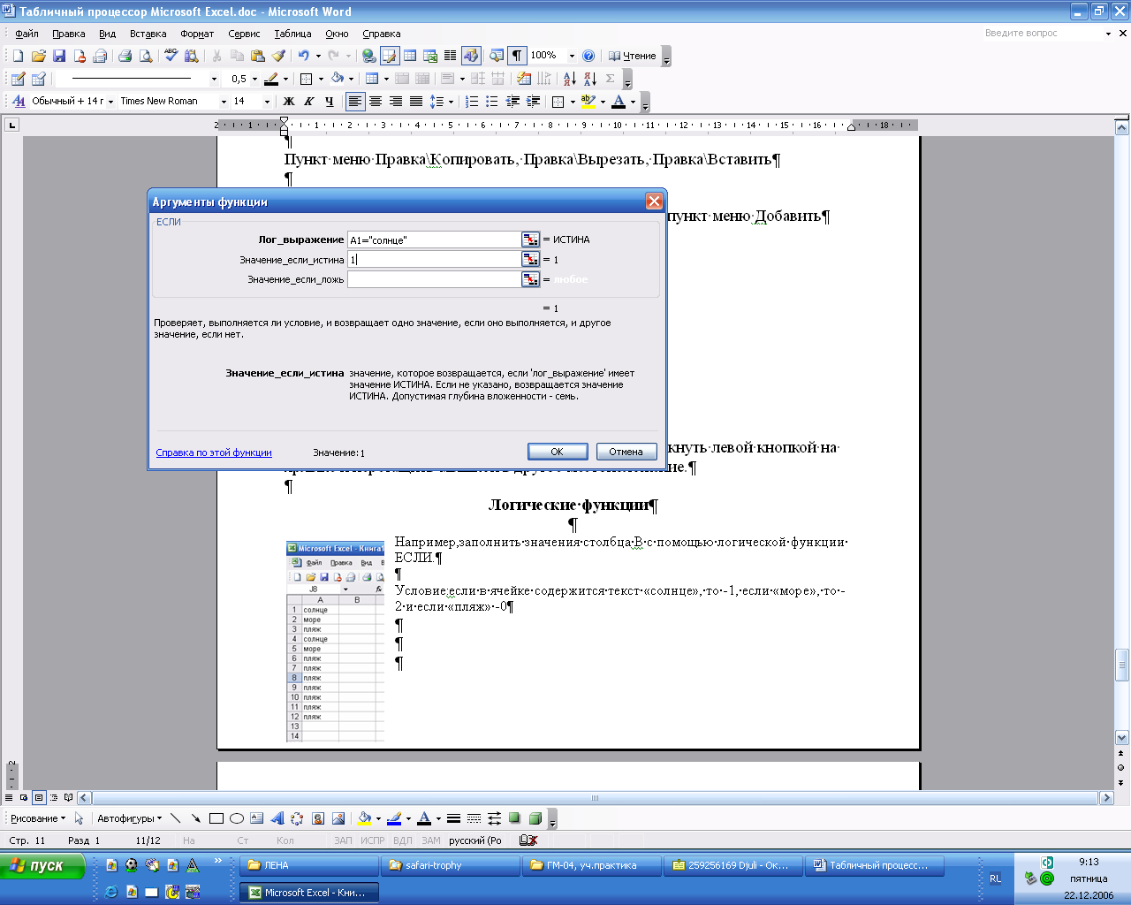Save the document with the floppy icon
The height and width of the screenshot is (905, 1131).
[59, 56]
